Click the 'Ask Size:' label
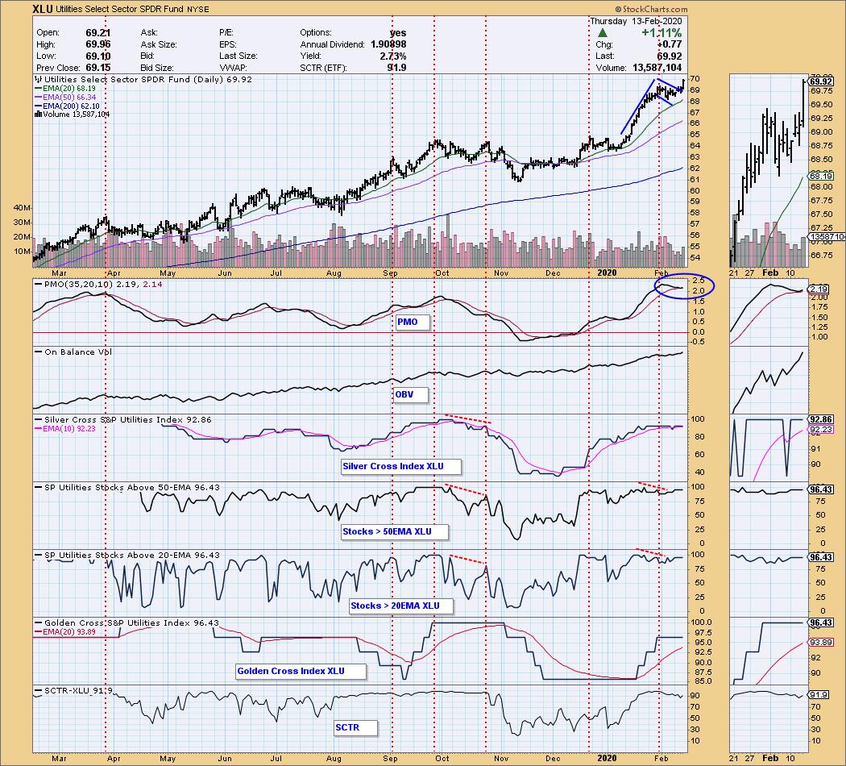846x766 pixels. tap(159, 45)
